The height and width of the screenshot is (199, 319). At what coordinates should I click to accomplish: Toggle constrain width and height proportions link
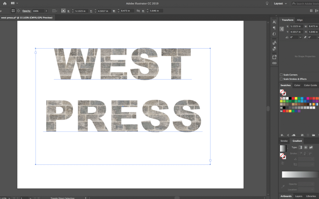point(138,11)
